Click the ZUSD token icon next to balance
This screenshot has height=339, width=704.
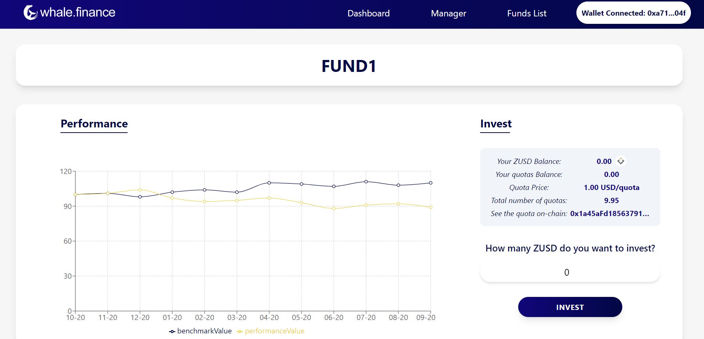click(620, 161)
